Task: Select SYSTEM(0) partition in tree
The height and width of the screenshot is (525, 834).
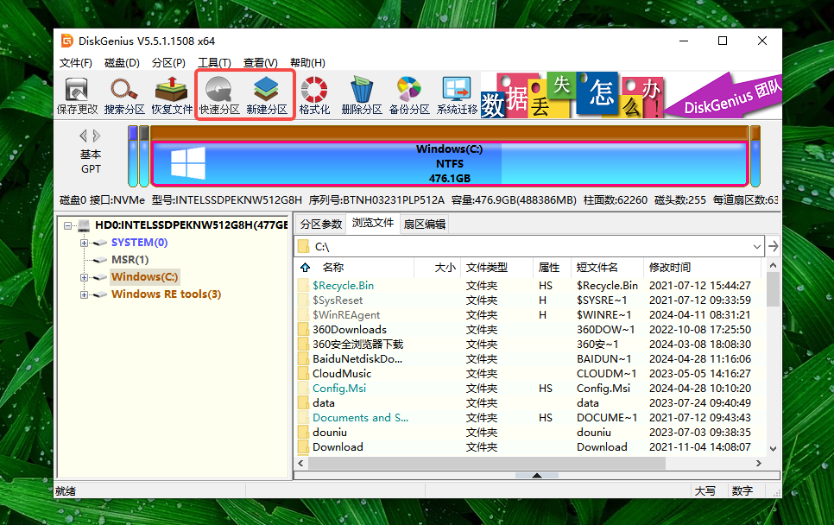Action: 139,243
